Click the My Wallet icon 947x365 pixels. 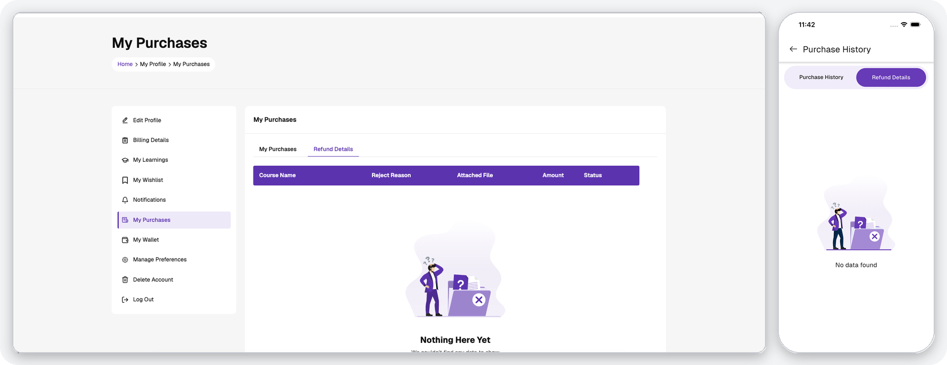(125, 240)
